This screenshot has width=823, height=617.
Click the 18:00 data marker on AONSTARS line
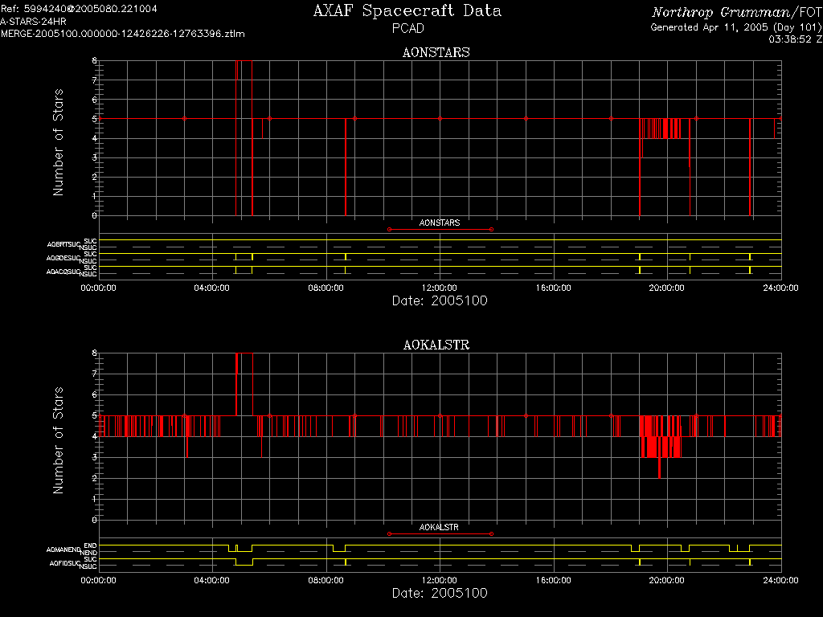click(611, 119)
